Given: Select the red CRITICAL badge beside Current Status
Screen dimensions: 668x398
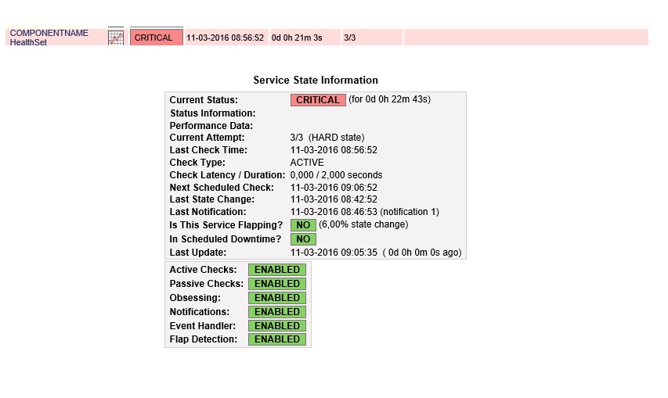Looking at the screenshot, I should (x=317, y=100).
